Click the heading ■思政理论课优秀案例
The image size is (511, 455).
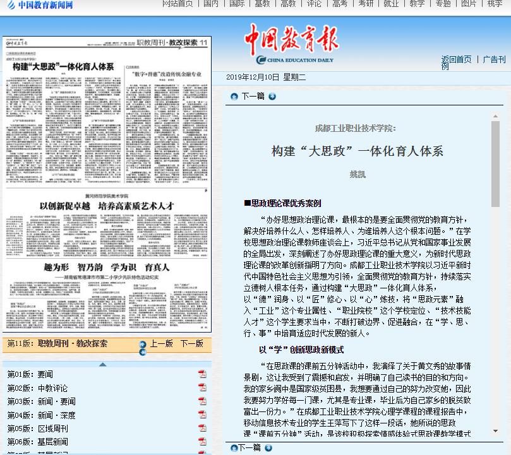(x=282, y=204)
